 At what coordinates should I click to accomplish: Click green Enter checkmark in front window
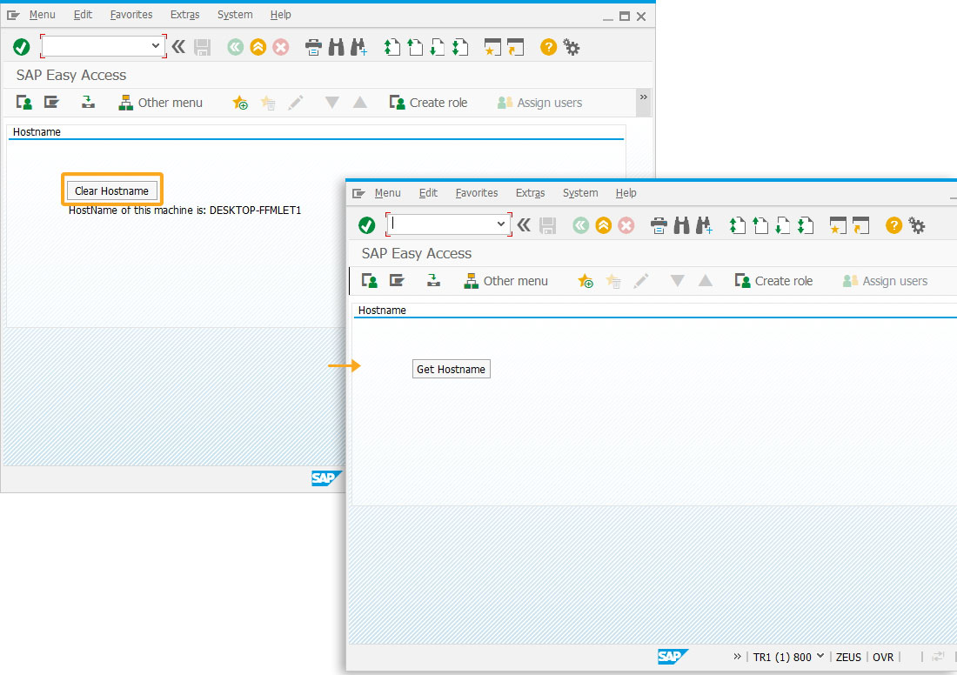click(x=367, y=225)
